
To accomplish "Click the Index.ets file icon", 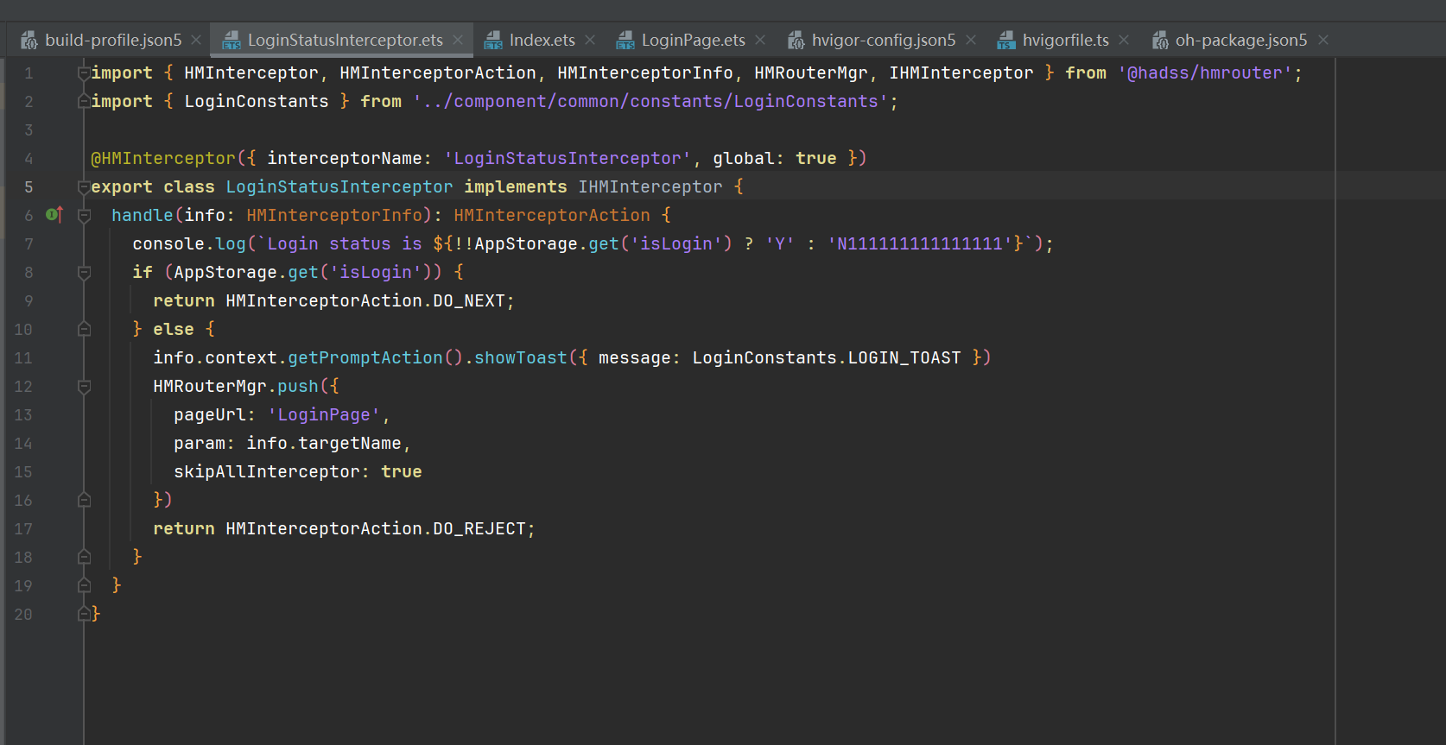I will point(493,41).
